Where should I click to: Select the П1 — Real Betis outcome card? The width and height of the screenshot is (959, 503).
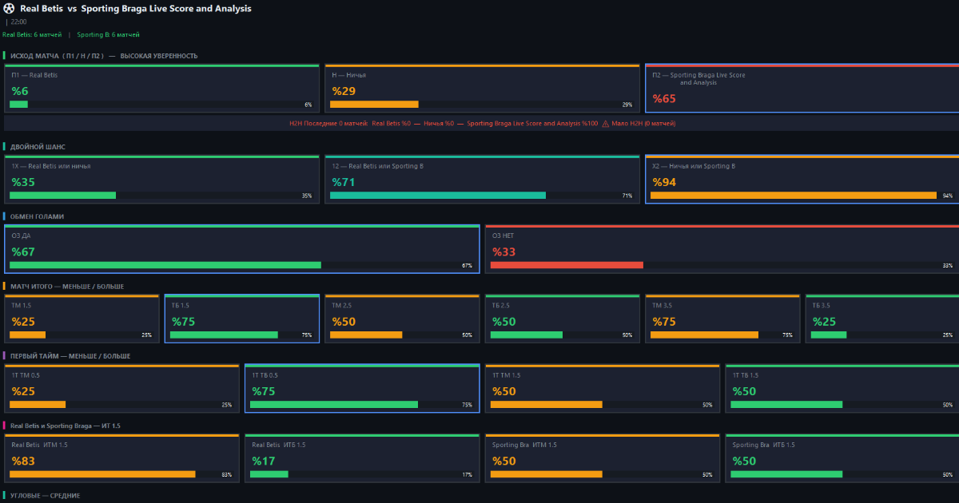coord(161,89)
